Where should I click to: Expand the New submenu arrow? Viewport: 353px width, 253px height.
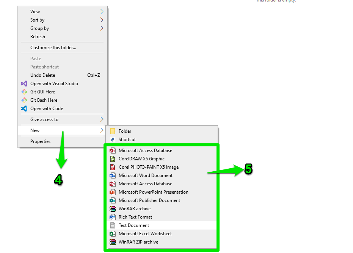coord(102,130)
